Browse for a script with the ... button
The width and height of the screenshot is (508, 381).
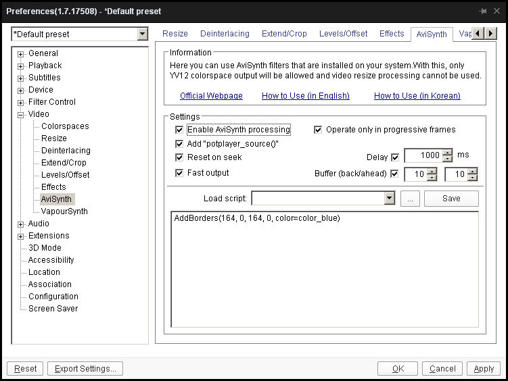click(410, 198)
